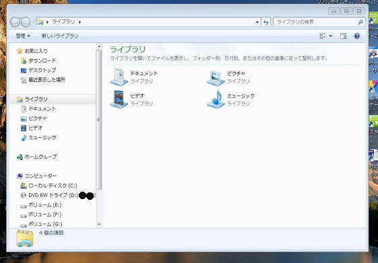
Task: Select ボリューム (G:) in the navigation tree
Action: pos(45,224)
